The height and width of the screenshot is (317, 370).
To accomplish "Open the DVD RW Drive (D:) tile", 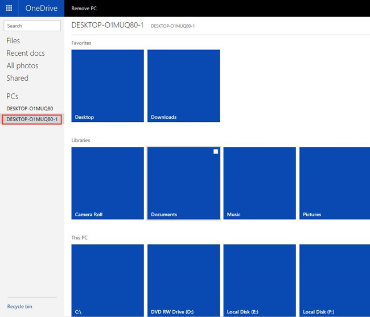I will click(184, 281).
